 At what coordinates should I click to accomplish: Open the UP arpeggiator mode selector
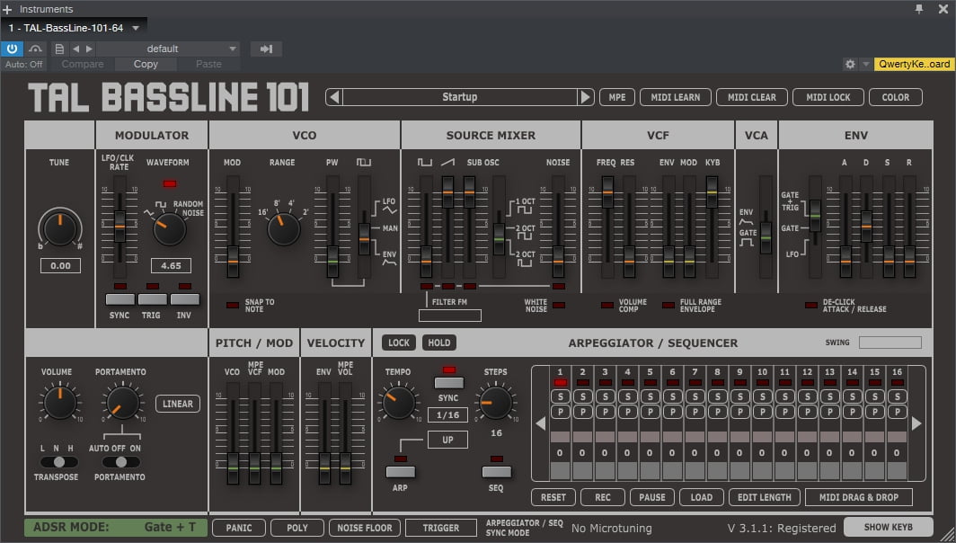(x=447, y=440)
